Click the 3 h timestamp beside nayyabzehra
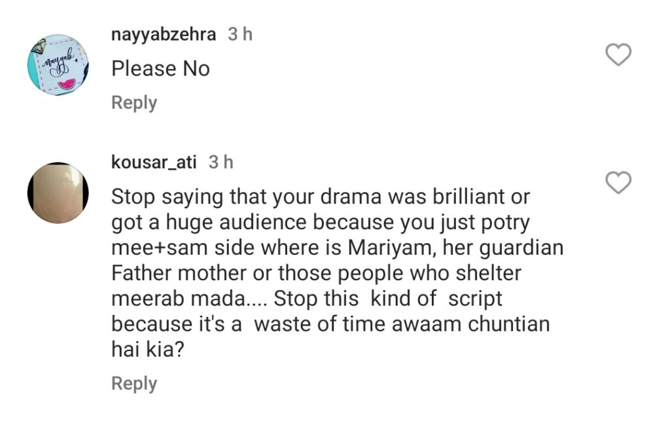Image resolution: width=670 pixels, height=425 pixels. tap(240, 35)
